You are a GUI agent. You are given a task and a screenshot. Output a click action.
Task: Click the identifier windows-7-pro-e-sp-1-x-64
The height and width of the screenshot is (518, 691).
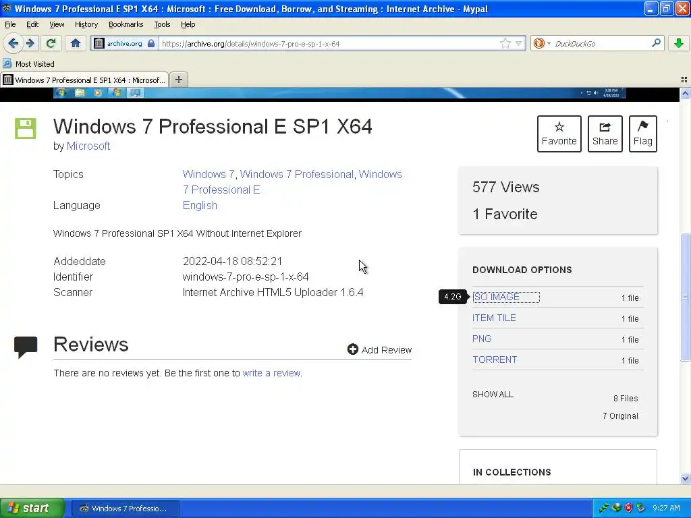[246, 277]
